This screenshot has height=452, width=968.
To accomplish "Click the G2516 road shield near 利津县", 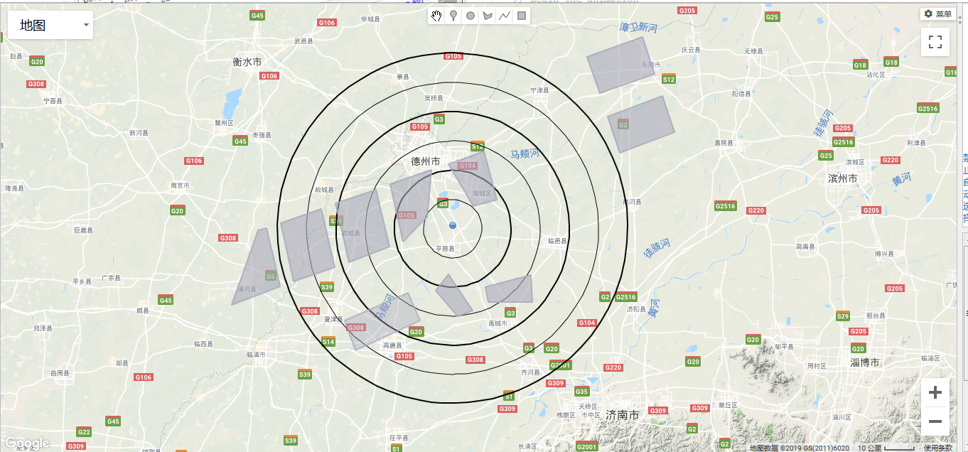I will [x=928, y=109].
